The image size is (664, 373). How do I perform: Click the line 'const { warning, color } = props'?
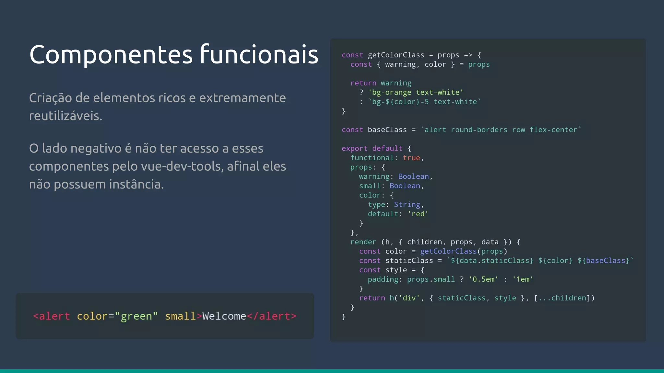(x=420, y=64)
